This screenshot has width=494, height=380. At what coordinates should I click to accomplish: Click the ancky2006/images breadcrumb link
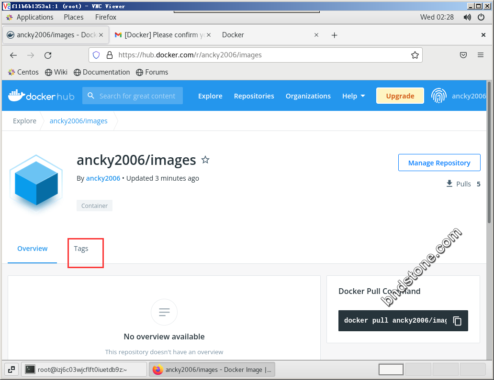(x=79, y=121)
